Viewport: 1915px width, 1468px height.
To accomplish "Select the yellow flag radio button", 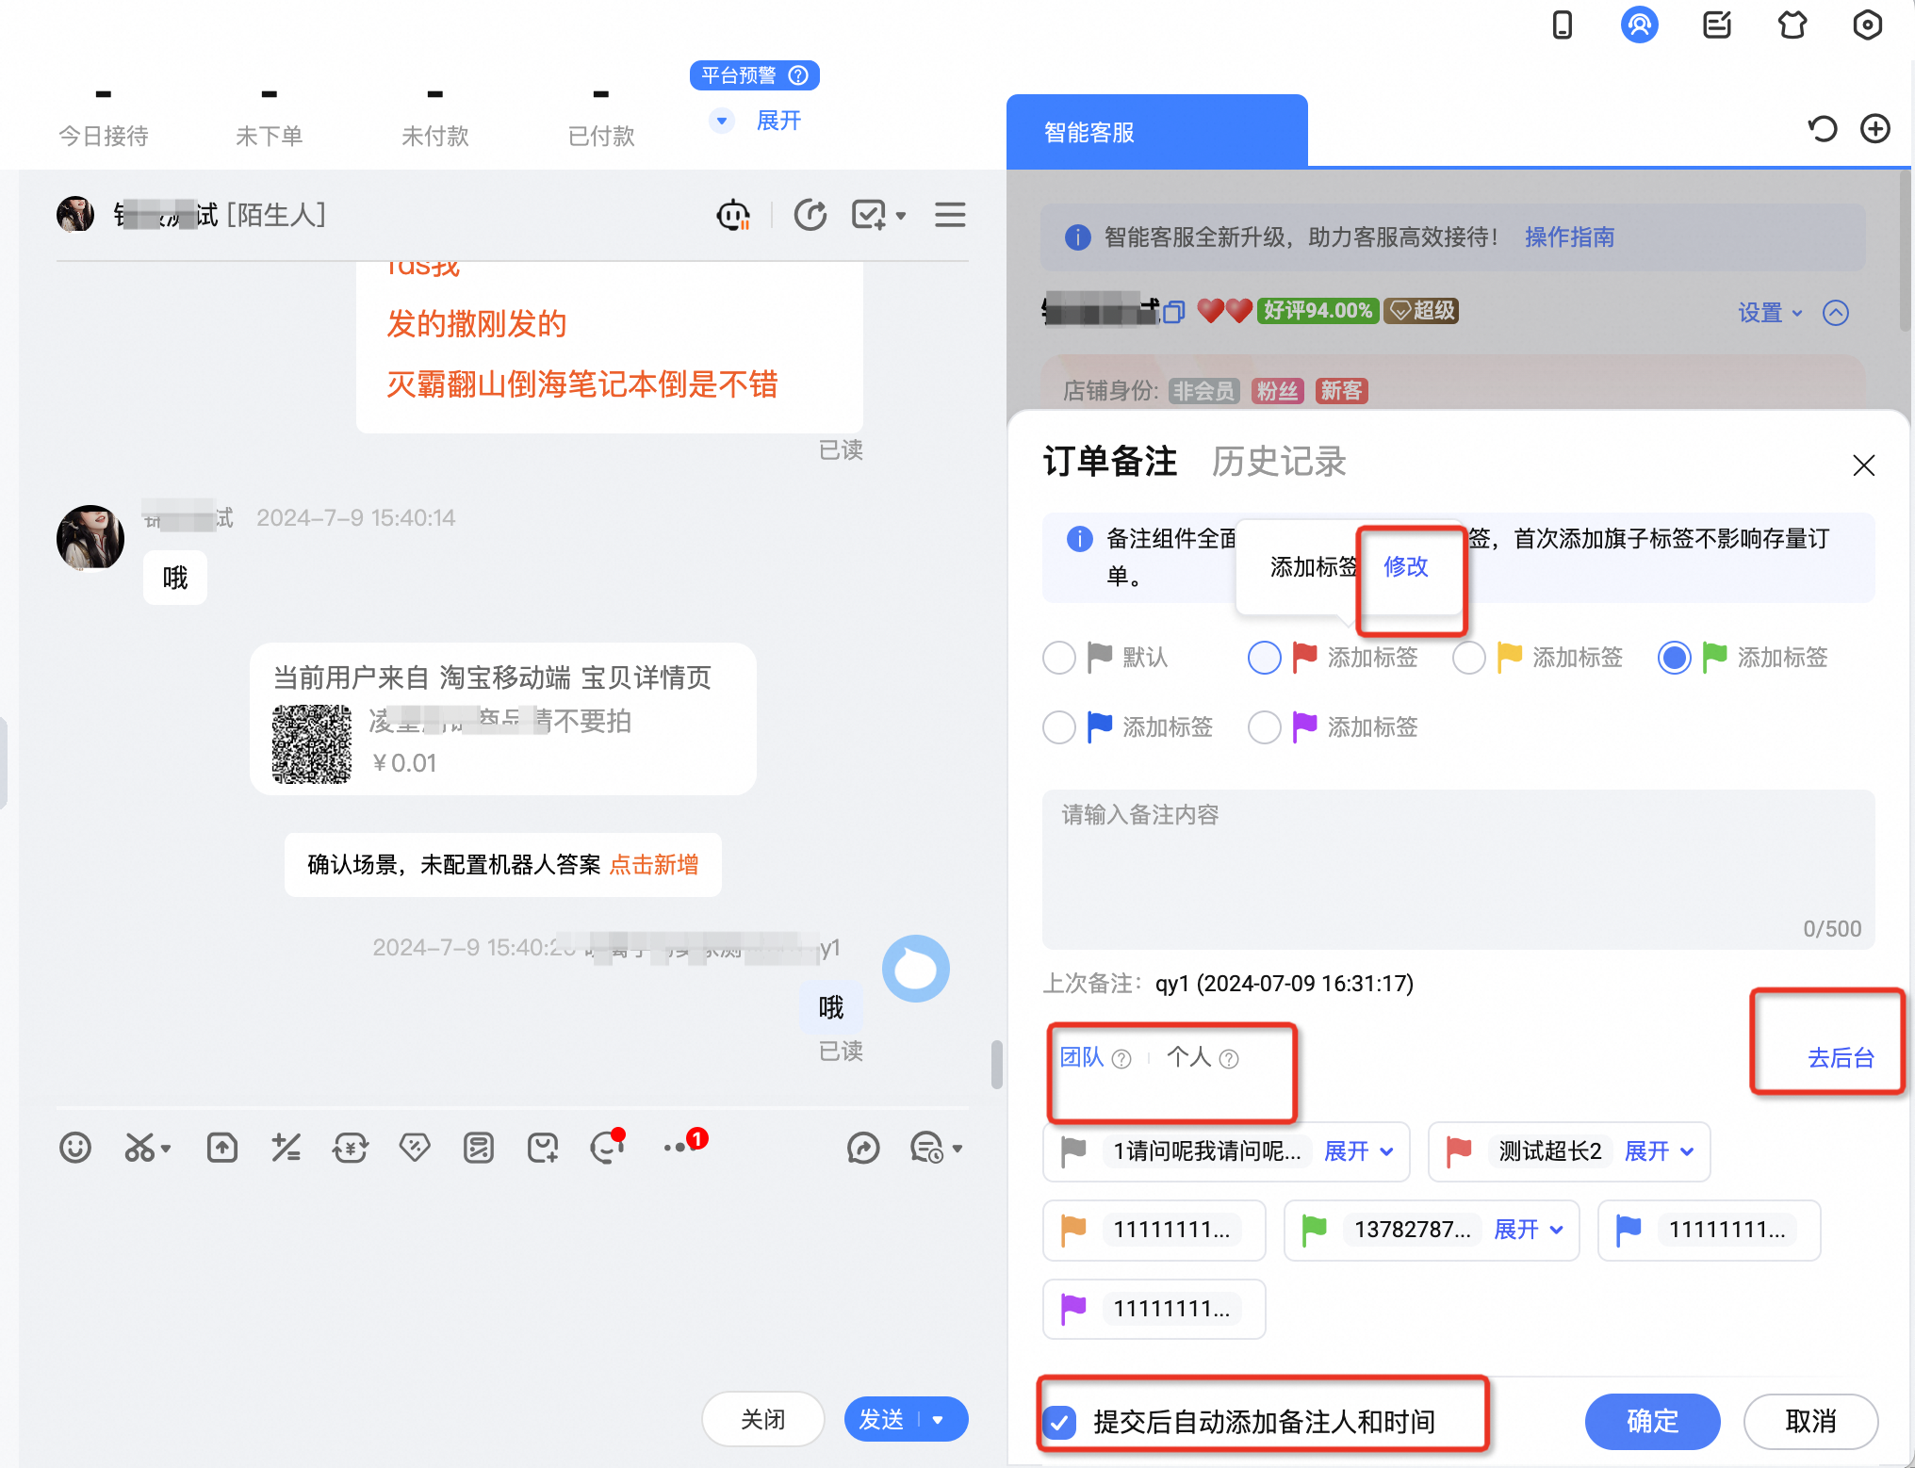I will (1469, 658).
